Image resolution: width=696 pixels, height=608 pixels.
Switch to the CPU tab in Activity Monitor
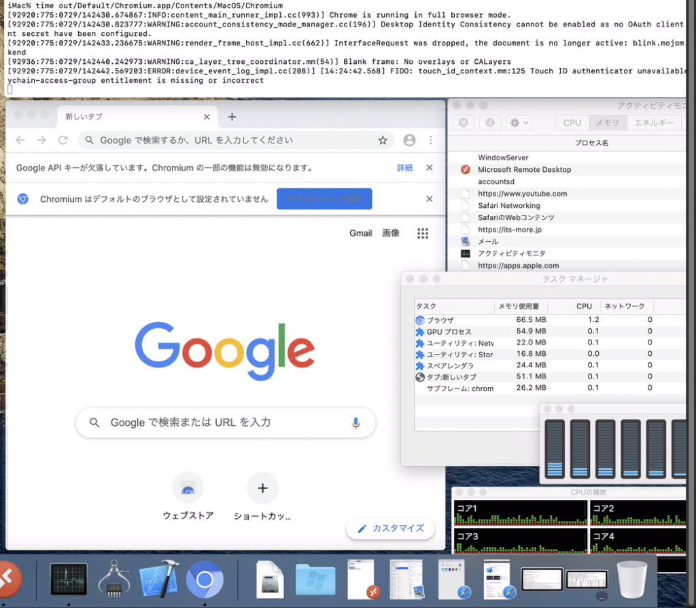[572, 123]
